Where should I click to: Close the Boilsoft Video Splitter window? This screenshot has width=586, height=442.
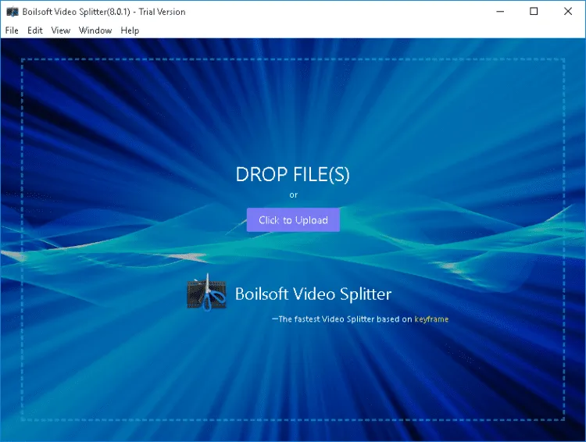(568, 12)
